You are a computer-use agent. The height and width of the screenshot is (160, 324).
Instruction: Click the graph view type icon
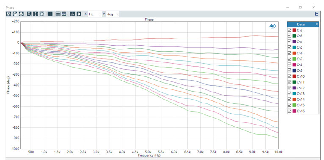(x=64, y=14)
